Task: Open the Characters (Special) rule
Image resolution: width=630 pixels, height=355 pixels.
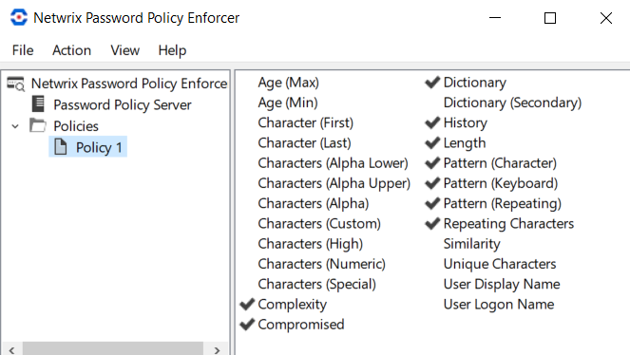Action: (317, 284)
